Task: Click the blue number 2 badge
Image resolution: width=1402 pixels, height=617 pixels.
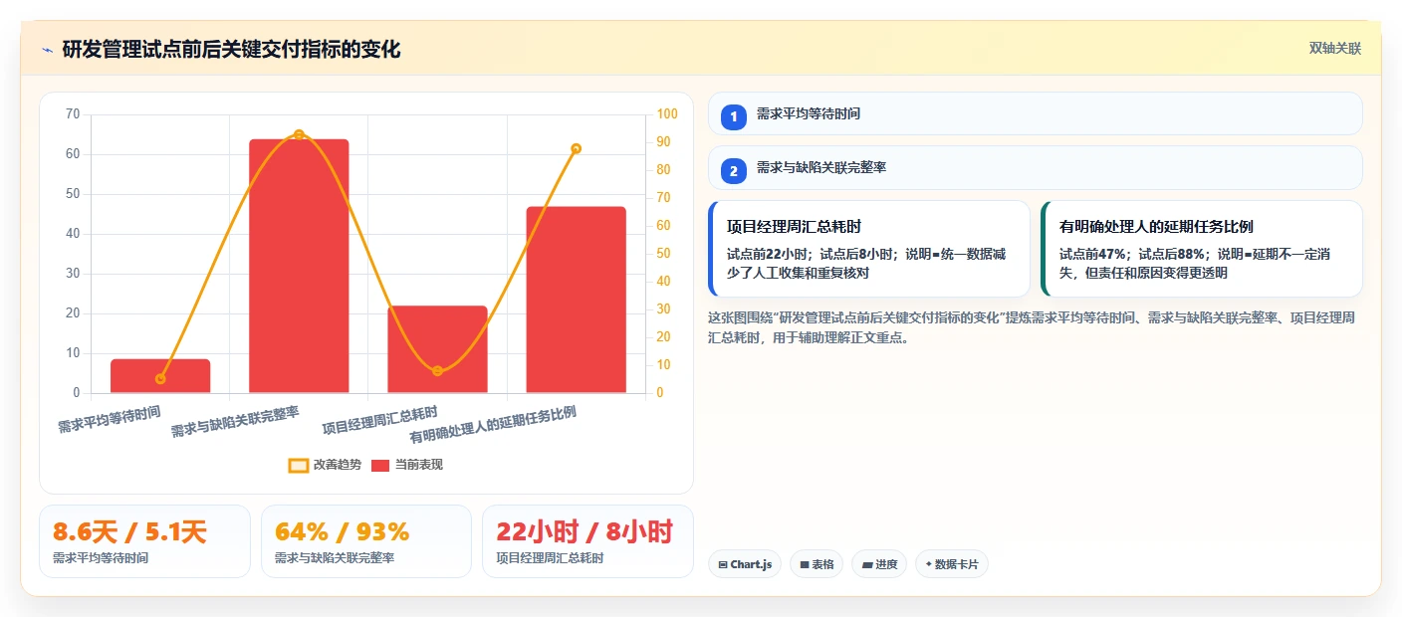Action: tap(733, 171)
